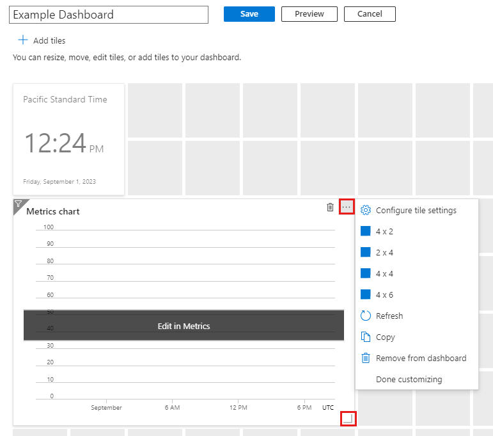Preview the dashboard
The image size is (493, 436).
[x=309, y=14]
